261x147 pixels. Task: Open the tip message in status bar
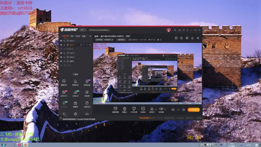coord(79,119)
